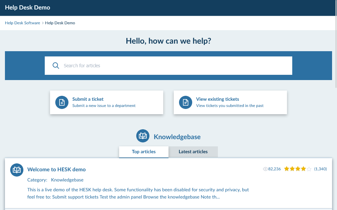Select the Submit a ticket heading
337x210 pixels.
[88, 99]
